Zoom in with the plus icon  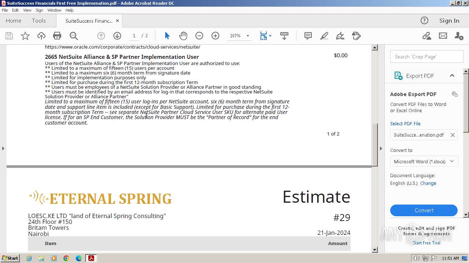(x=215, y=36)
